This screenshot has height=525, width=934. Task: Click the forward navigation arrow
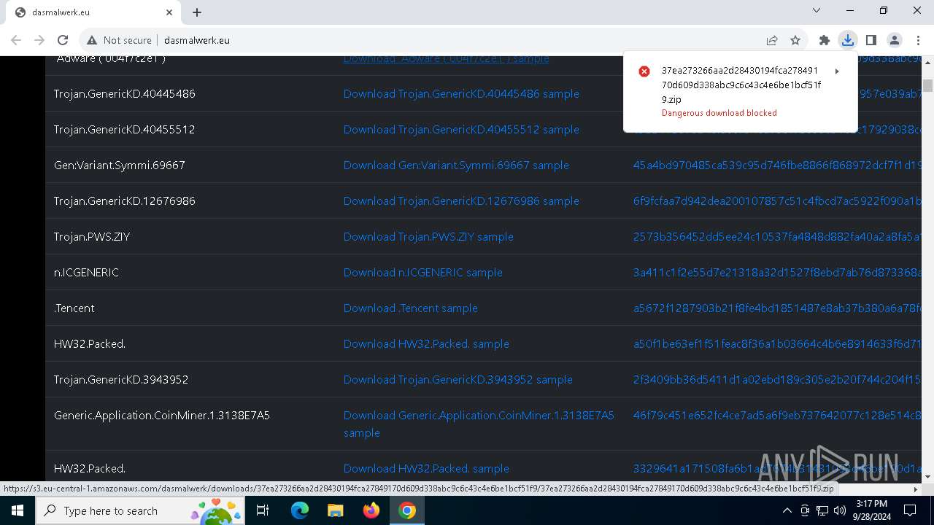click(x=39, y=40)
